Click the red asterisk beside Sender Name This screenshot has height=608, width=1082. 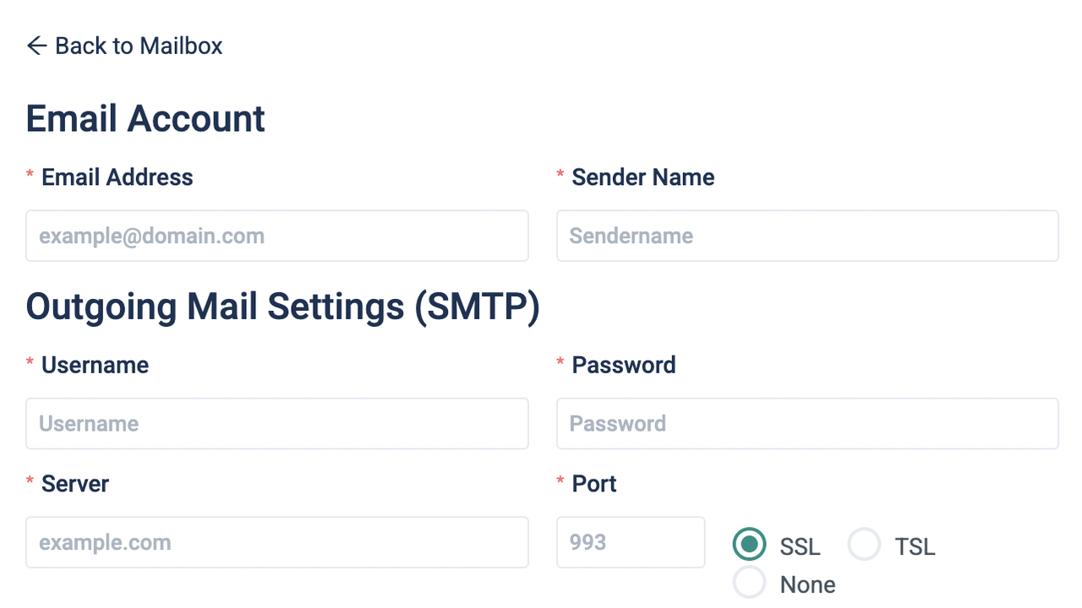560,175
